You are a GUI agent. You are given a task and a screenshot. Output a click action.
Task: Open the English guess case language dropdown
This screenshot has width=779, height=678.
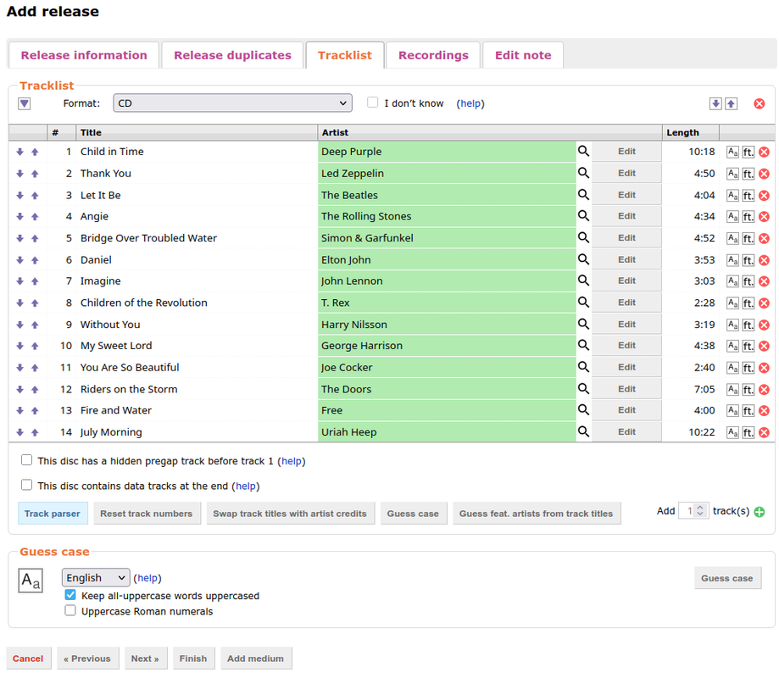[96, 578]
